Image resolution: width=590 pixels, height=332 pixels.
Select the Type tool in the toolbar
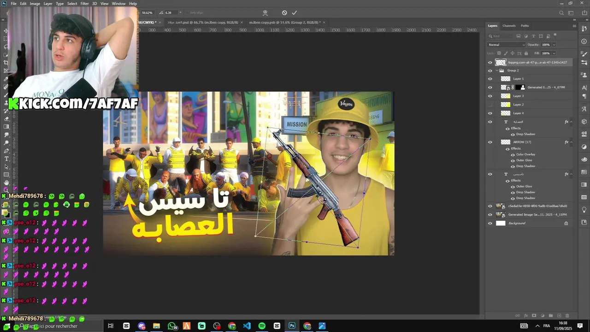[6, 159]
